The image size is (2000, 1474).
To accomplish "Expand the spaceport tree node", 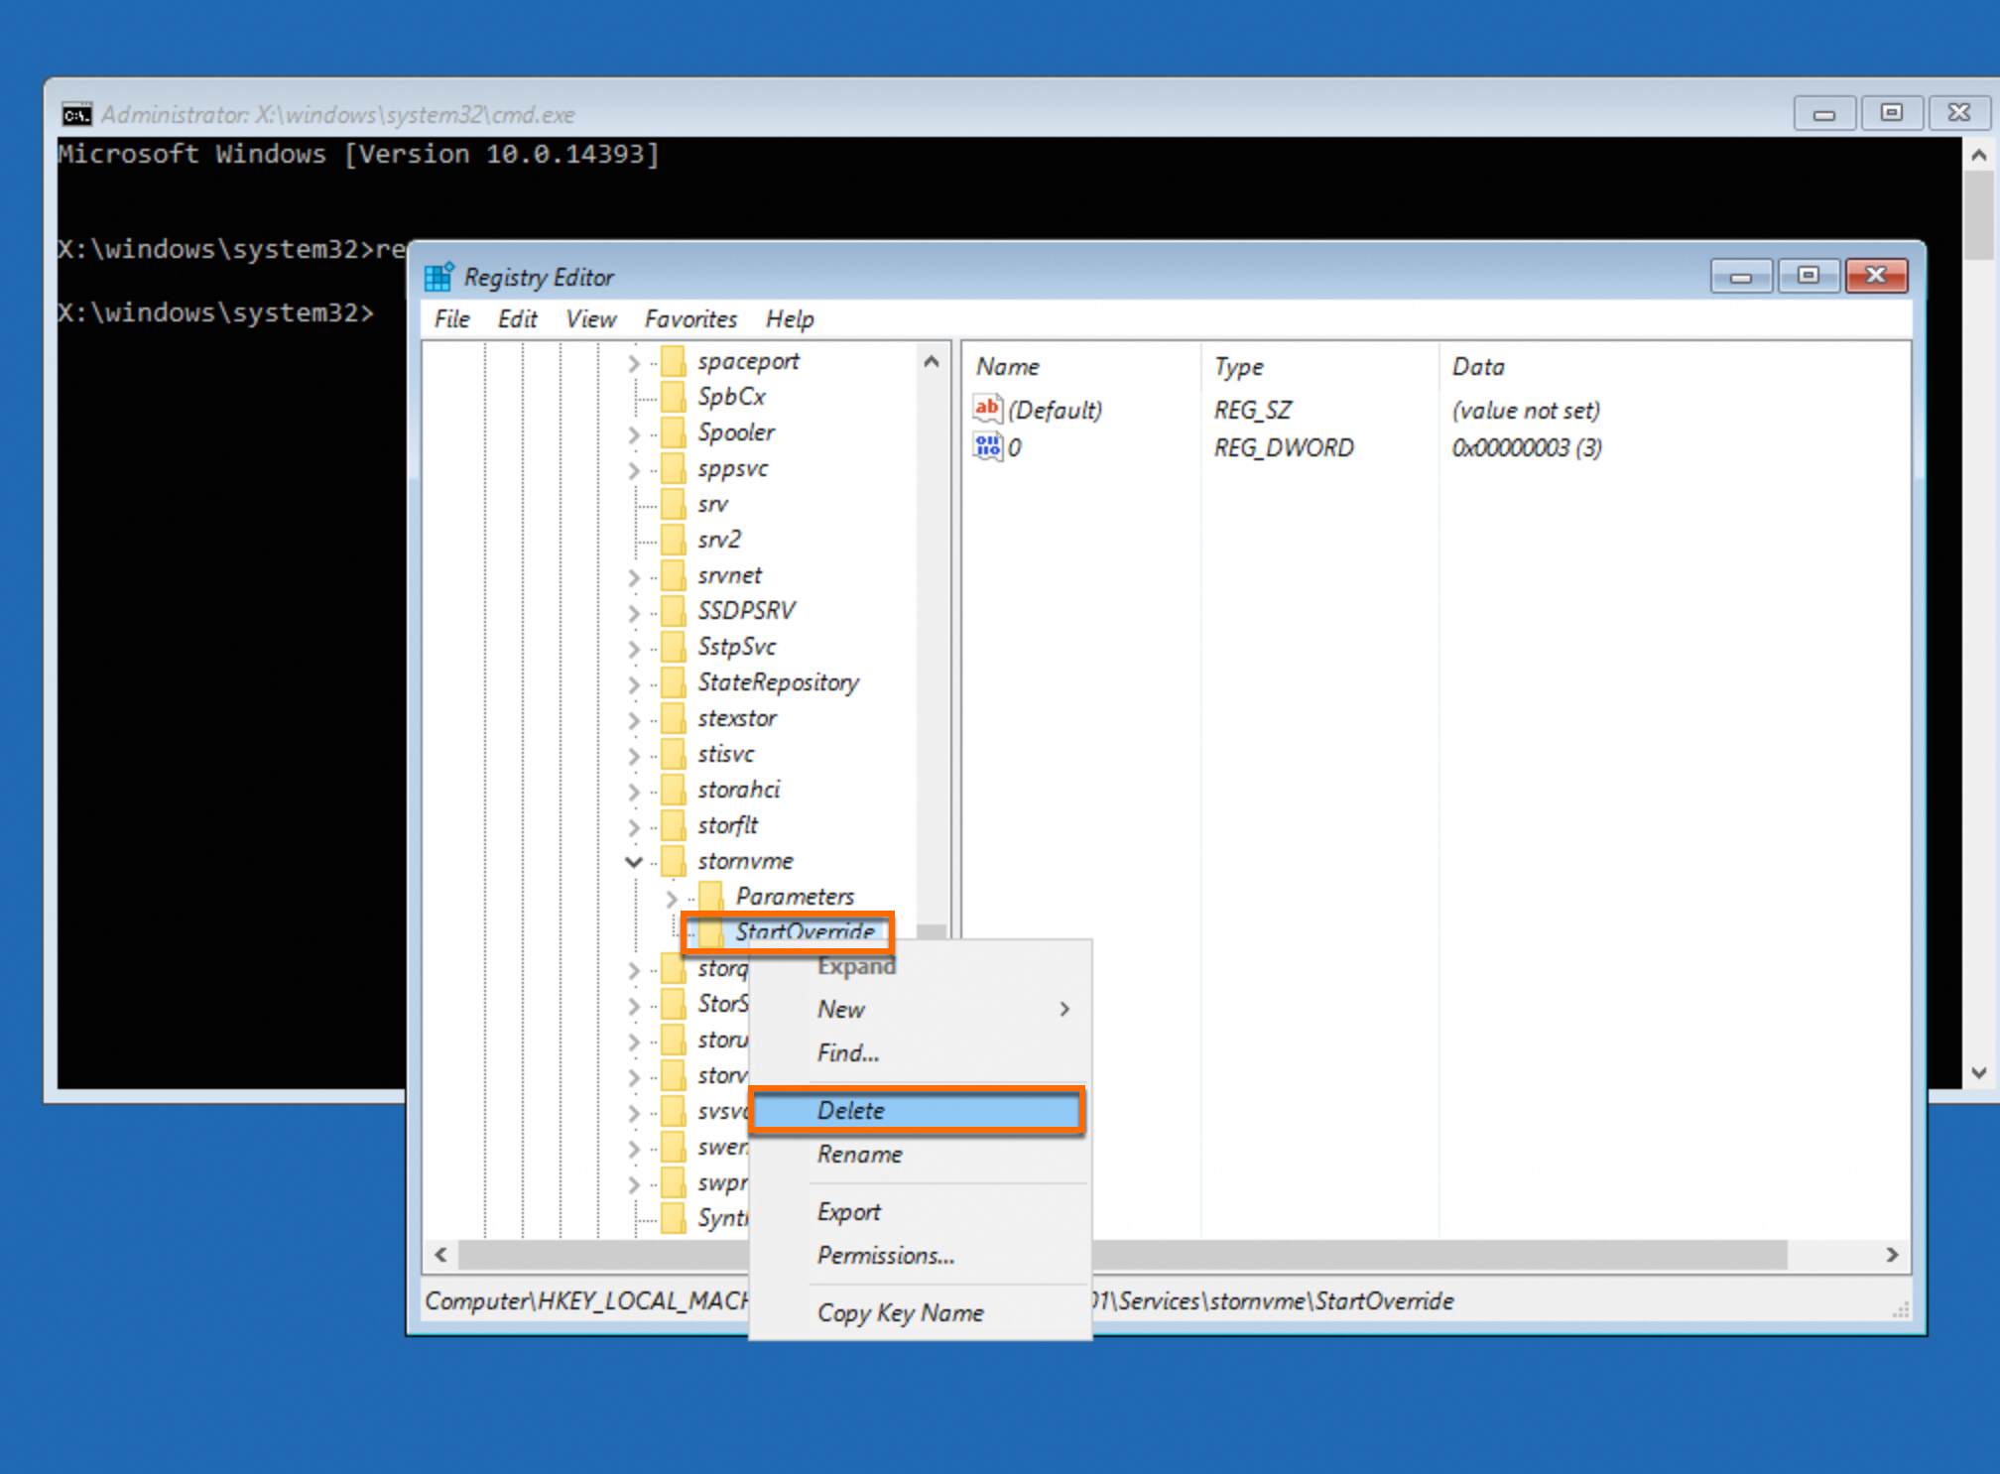I will pos(634,362).
